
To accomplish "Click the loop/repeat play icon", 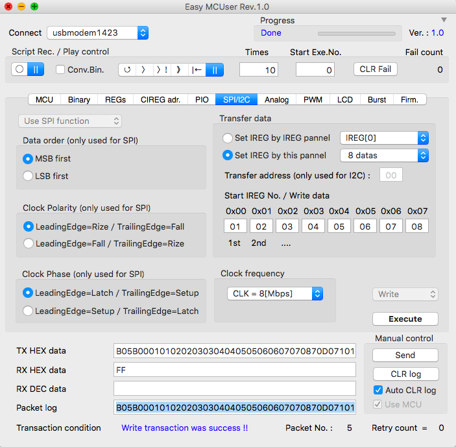I will tap(127, 70).
